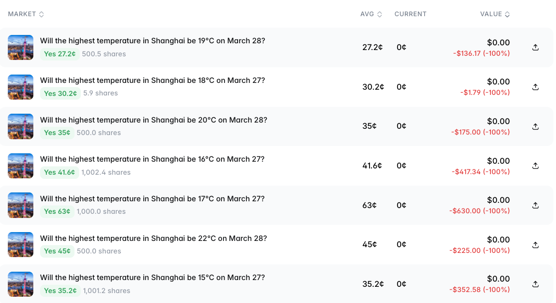Viewport: 556px width, 303px height.
Task: Open the Shanghai 19°C March 28 market
Action: click(152, 41)
